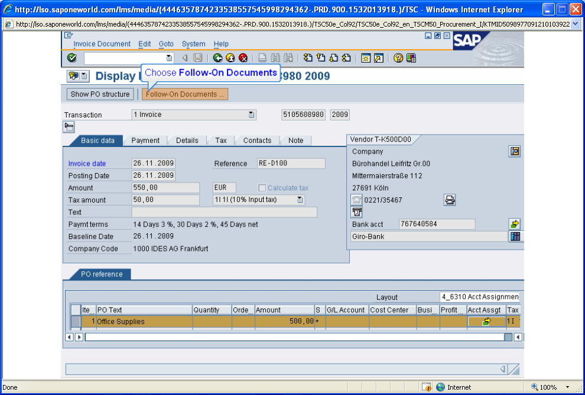Go to First Page icon
Screen dimensions: 585x395
coord(308,58)
